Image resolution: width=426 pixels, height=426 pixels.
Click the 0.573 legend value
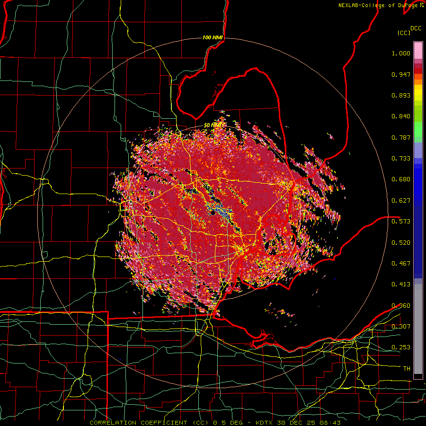click(401, 221)
